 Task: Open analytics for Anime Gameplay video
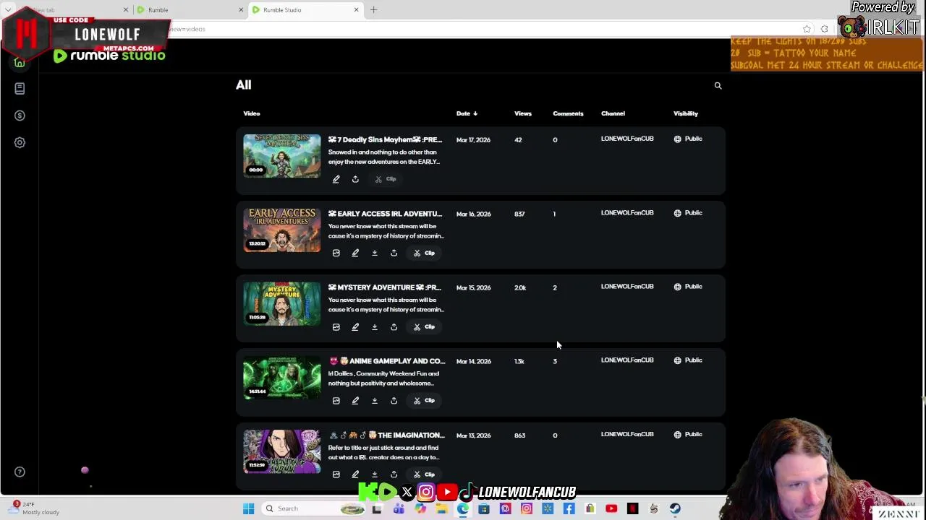tap(336, 400)
